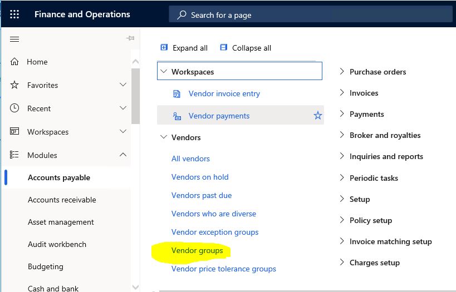Open the Asset management module
This screenshot has height=292, width=456.
61,222
